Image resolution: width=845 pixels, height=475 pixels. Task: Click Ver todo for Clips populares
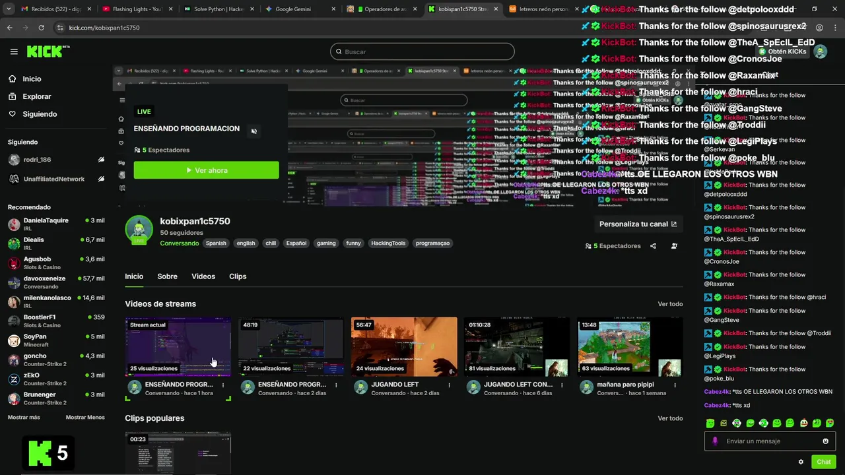(x=670, y=418)
